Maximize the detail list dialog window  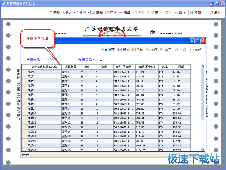198,40
